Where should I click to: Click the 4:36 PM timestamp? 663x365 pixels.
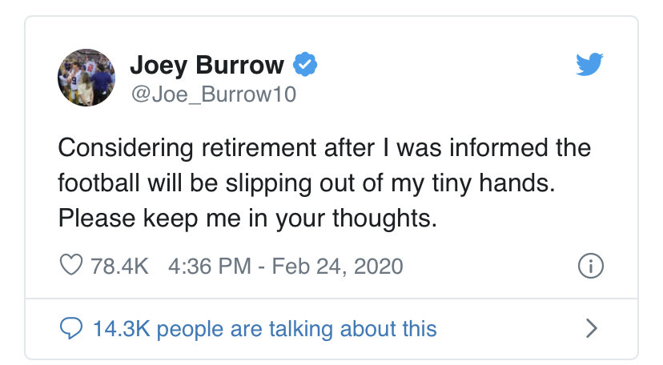pyautogui.click(x=209, y=266)
